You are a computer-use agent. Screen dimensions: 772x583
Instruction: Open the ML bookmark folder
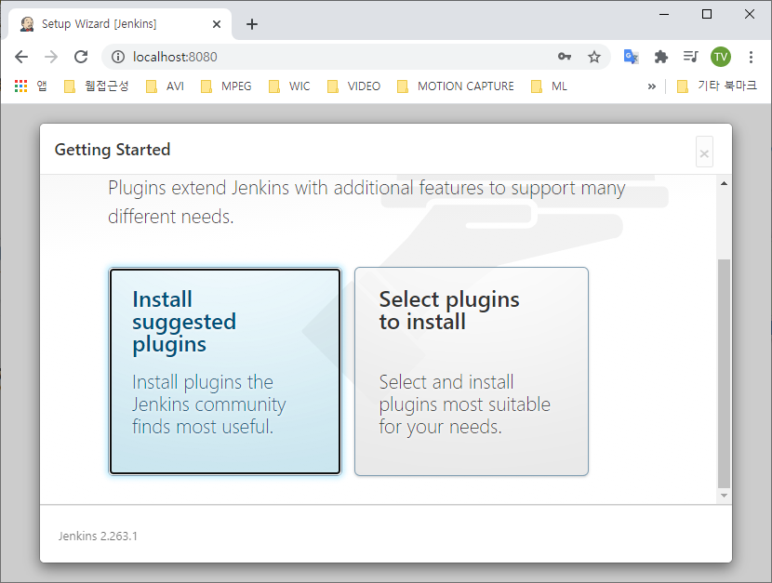[x=550, y=86]
